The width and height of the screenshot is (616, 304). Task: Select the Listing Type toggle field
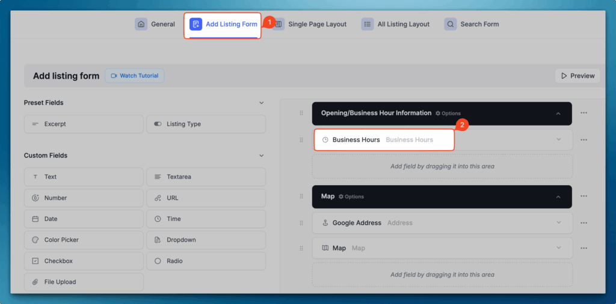point(206,124)
